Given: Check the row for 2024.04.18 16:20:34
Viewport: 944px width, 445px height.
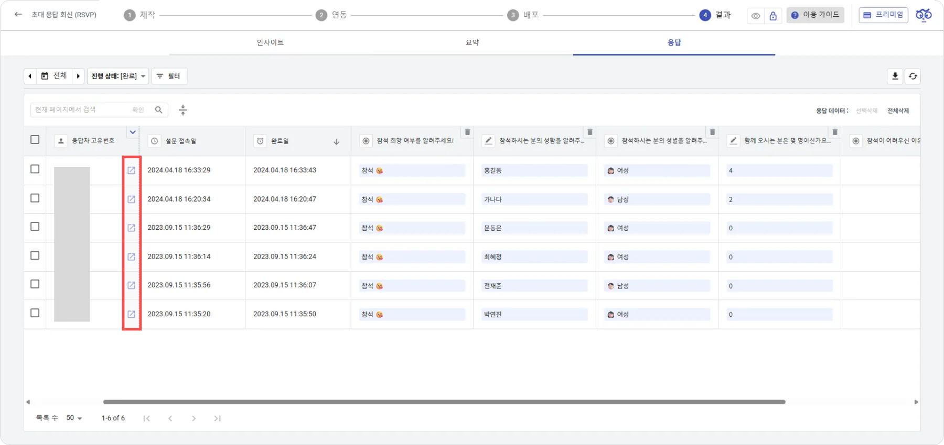Looking at the screenshot, I should click(x=35, y=198).
